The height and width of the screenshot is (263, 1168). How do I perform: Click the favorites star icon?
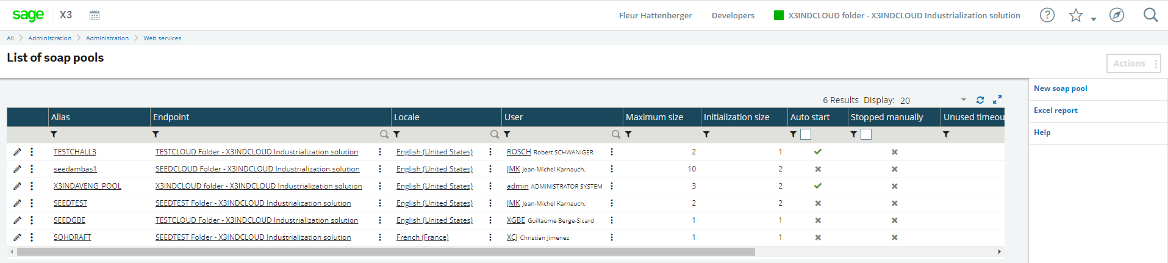[1075, 15]
